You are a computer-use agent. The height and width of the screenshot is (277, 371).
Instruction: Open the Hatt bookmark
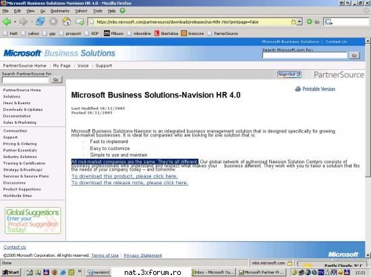11,34
